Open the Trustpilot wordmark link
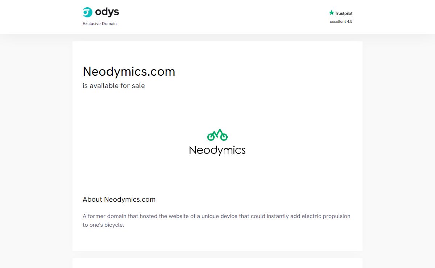435x268 pixels. (x=343, y=13)
